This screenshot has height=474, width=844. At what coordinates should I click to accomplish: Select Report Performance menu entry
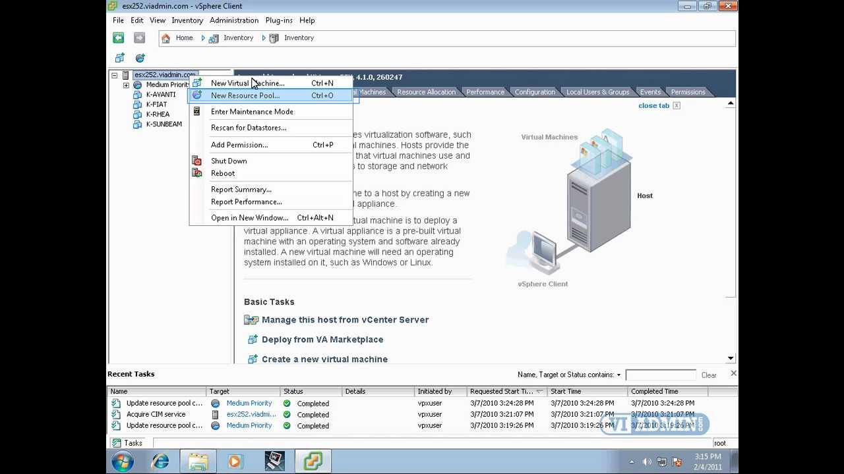pos(270,202)
